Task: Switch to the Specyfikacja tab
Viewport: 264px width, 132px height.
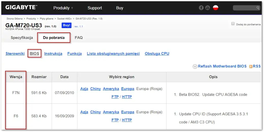Action: (22, 38)
